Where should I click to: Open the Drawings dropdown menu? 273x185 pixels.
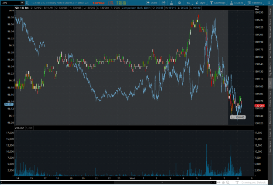point(218,3)
